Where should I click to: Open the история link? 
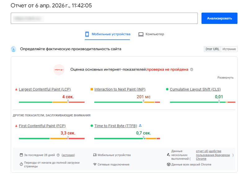[x=68, y=155]
